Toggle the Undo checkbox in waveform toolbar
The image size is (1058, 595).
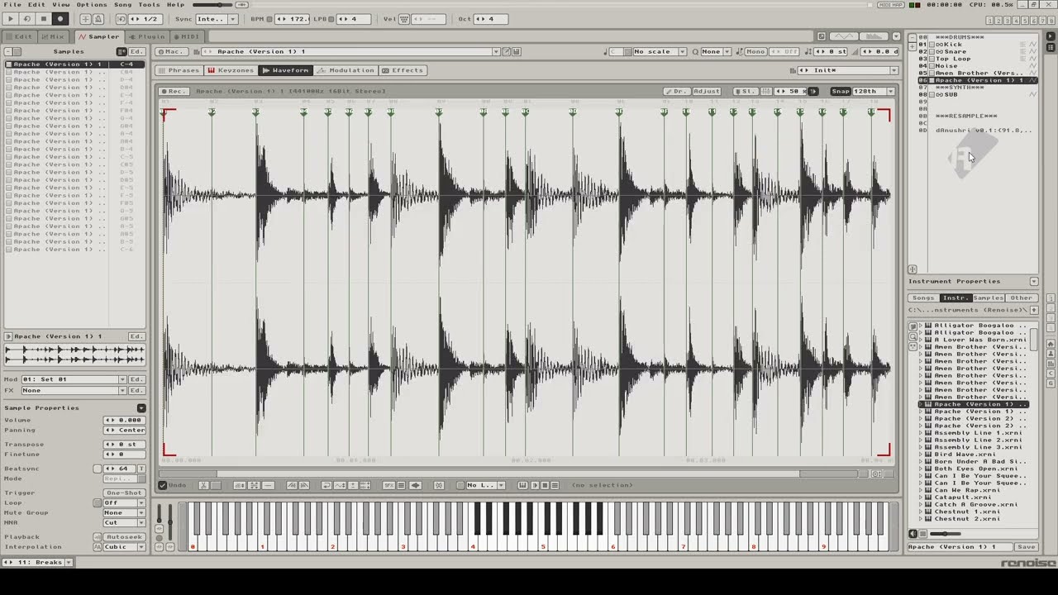[x=162, y=485]
